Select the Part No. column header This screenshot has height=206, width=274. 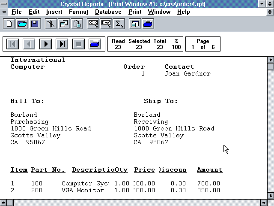48,170
